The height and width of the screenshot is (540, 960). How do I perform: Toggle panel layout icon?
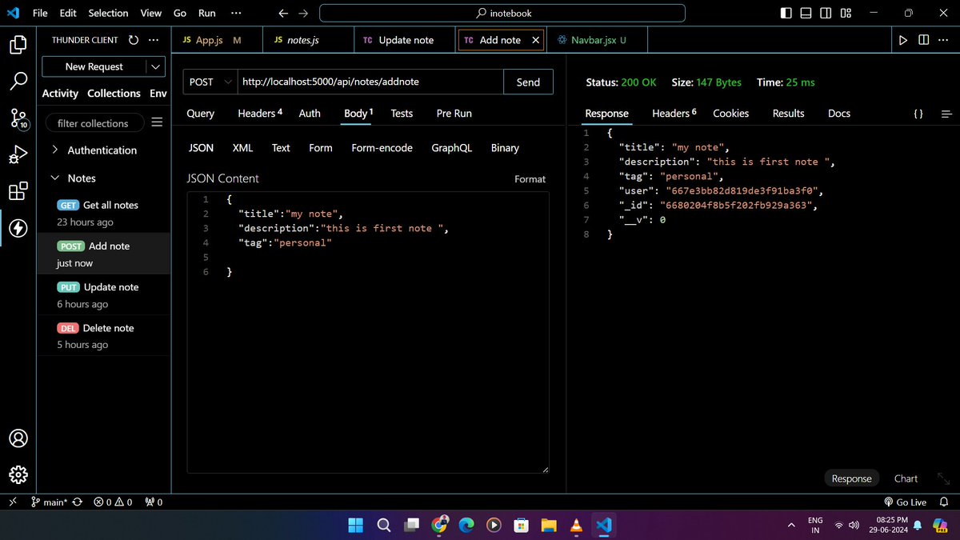click(x=806, y=14)
